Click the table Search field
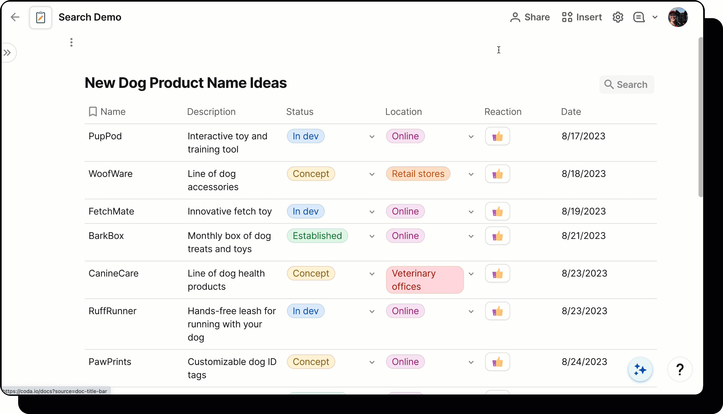 pos(626,84)
